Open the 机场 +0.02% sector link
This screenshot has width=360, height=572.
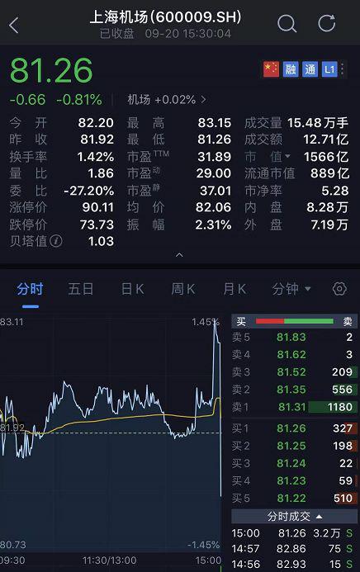pyautogui.click(x=167, y=100)
